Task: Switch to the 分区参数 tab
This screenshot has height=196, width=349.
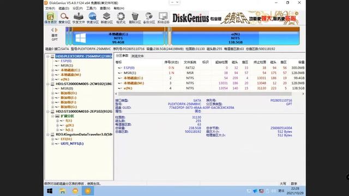Action: tap(122, 56)
